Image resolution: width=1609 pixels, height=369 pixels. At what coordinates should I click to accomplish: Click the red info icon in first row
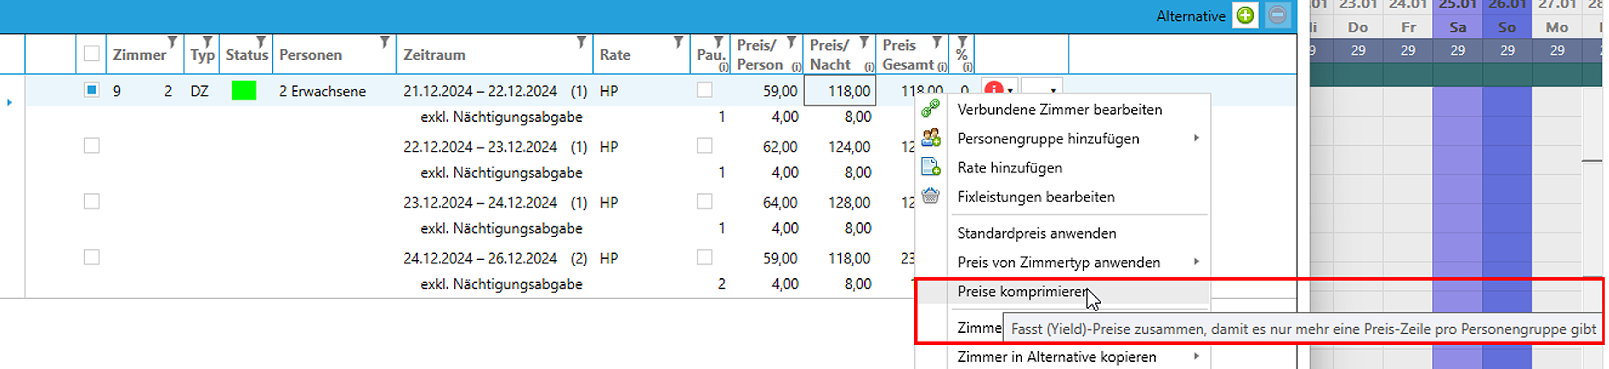(994, 89)
